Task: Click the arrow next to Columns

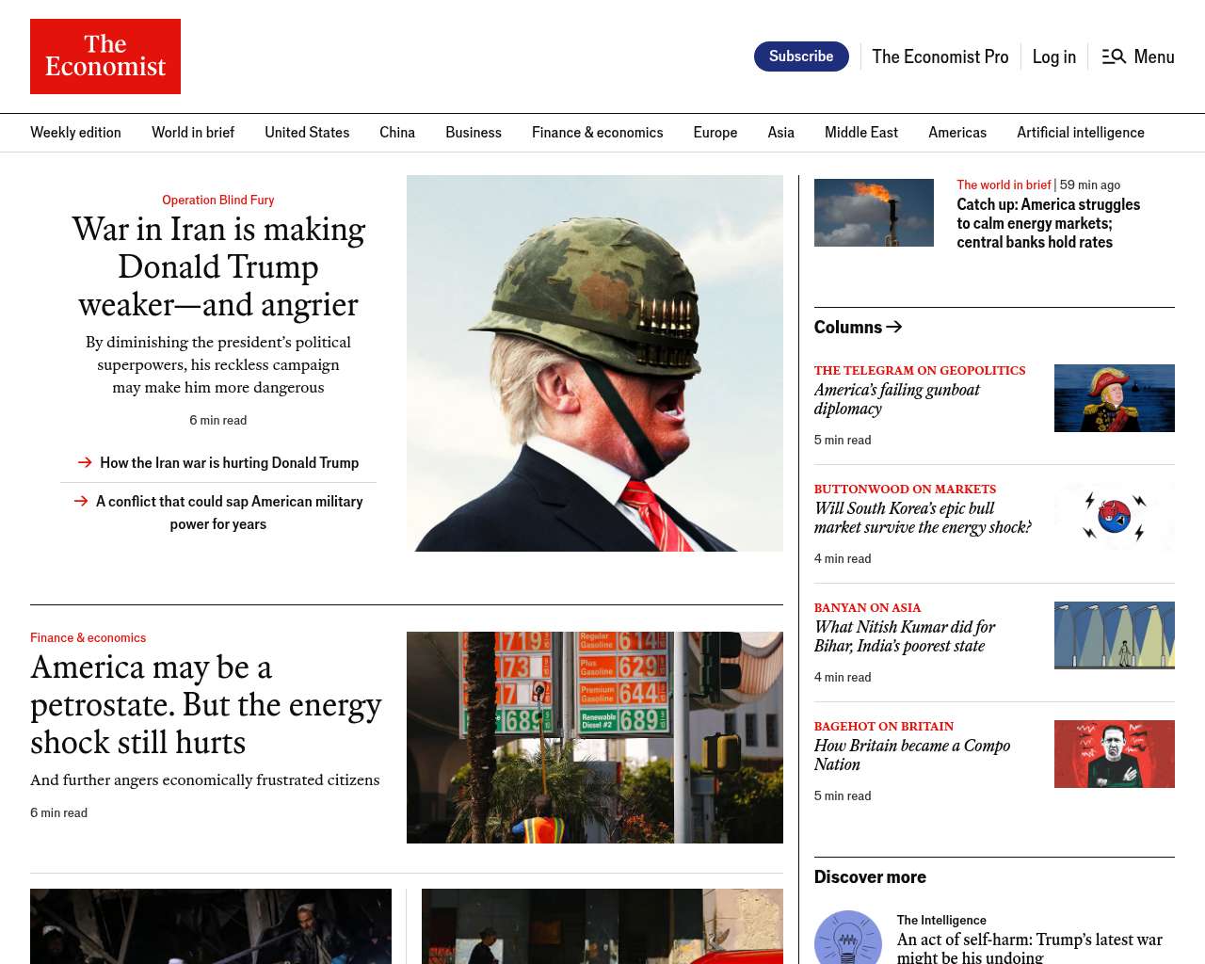Action: point(894,327)
